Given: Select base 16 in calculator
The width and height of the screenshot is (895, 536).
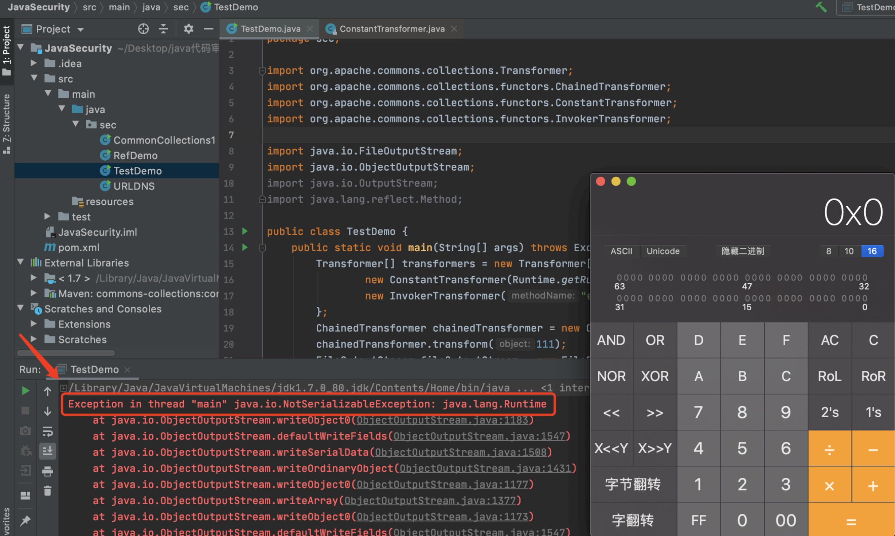Looking at the screenshot, I should pos(872,251).
